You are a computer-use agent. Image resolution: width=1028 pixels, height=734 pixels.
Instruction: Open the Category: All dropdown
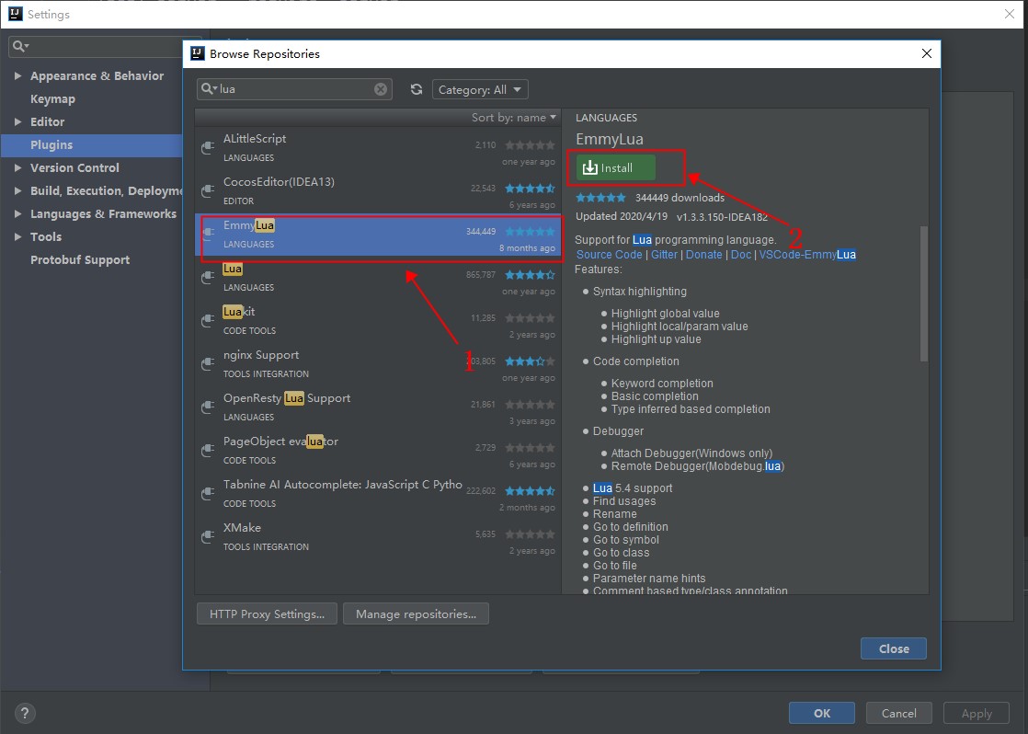point(480,89)
